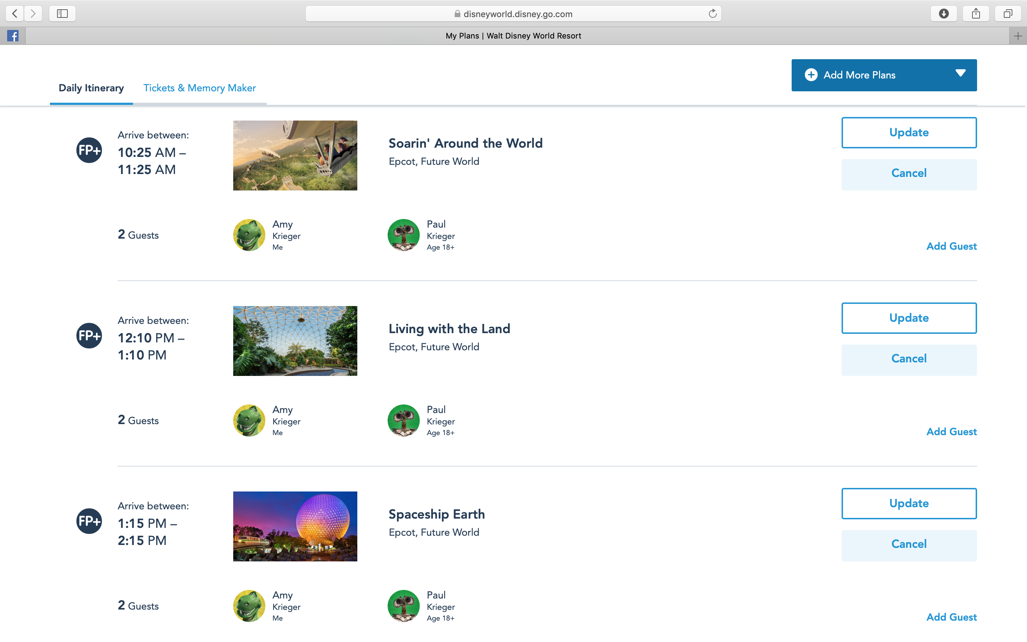The image size is (1027, 642).
Task: Update the Spaceship Earth FastPass
Action: click(909, 504)
